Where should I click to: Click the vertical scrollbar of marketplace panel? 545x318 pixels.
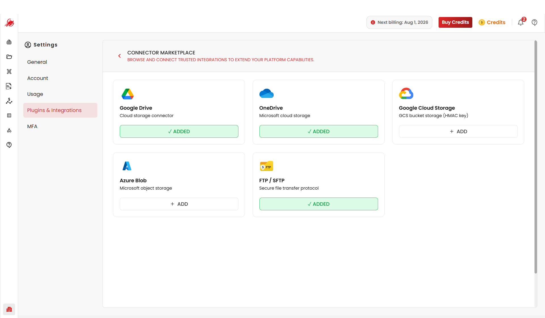536,157
